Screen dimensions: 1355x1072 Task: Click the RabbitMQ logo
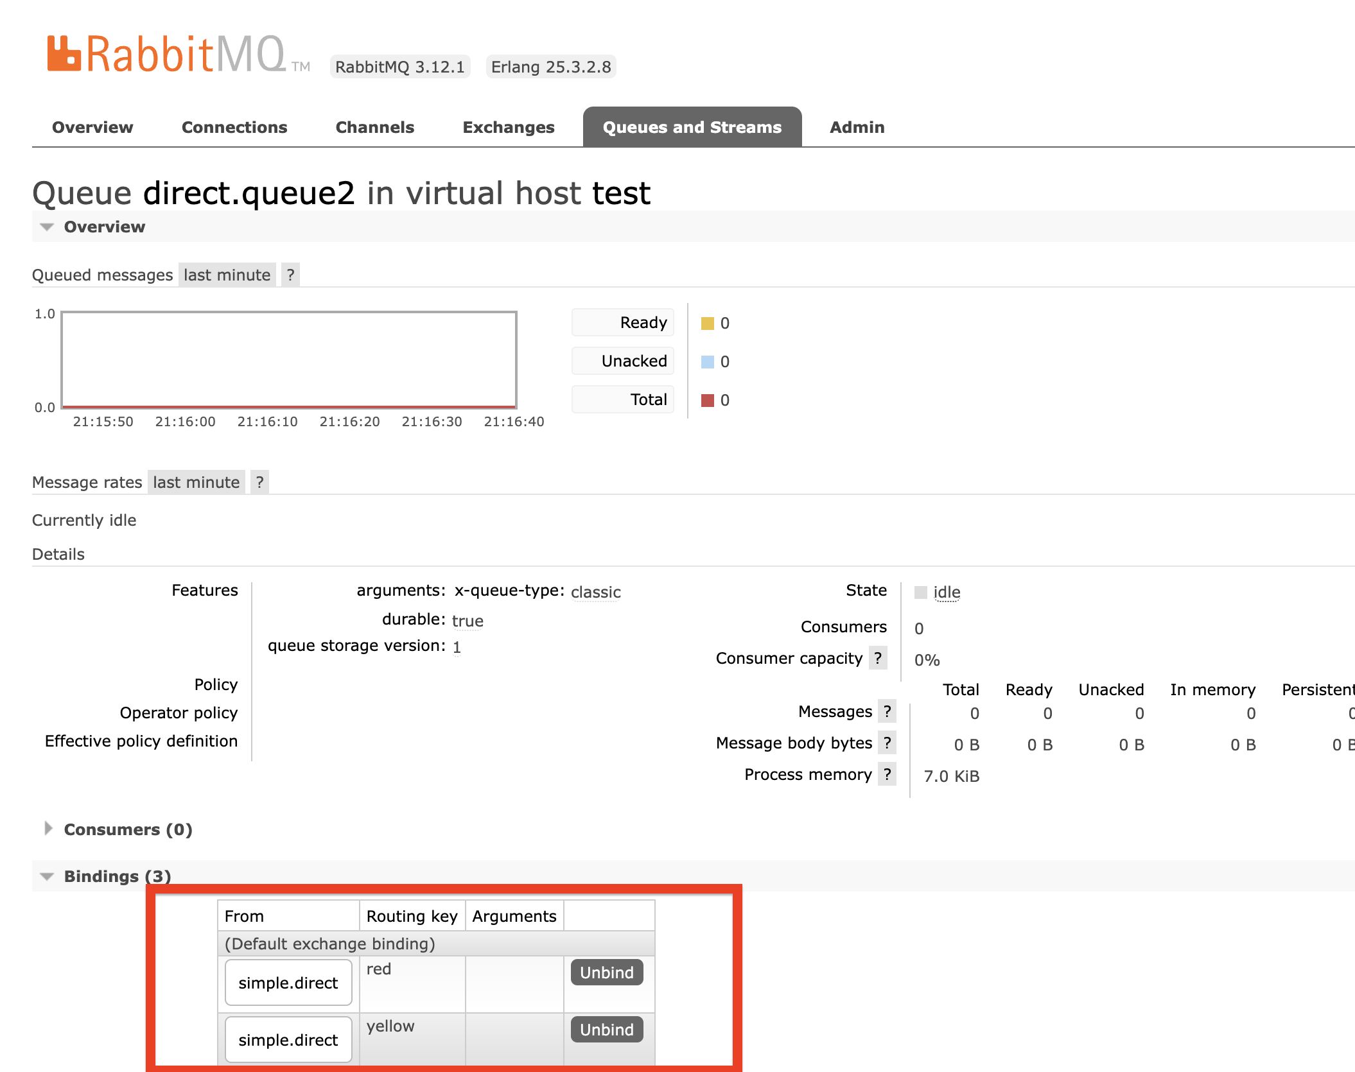click(x=167, y=54)
